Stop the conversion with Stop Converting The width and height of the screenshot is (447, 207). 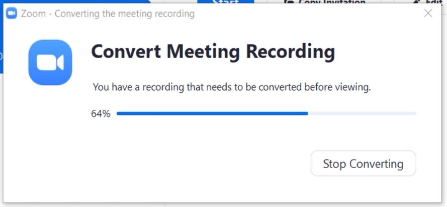[363, 163]
